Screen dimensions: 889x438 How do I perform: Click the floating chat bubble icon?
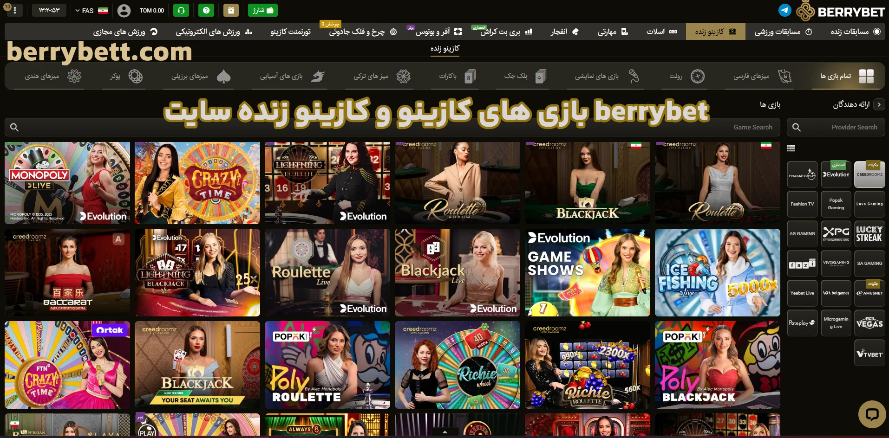872,414
